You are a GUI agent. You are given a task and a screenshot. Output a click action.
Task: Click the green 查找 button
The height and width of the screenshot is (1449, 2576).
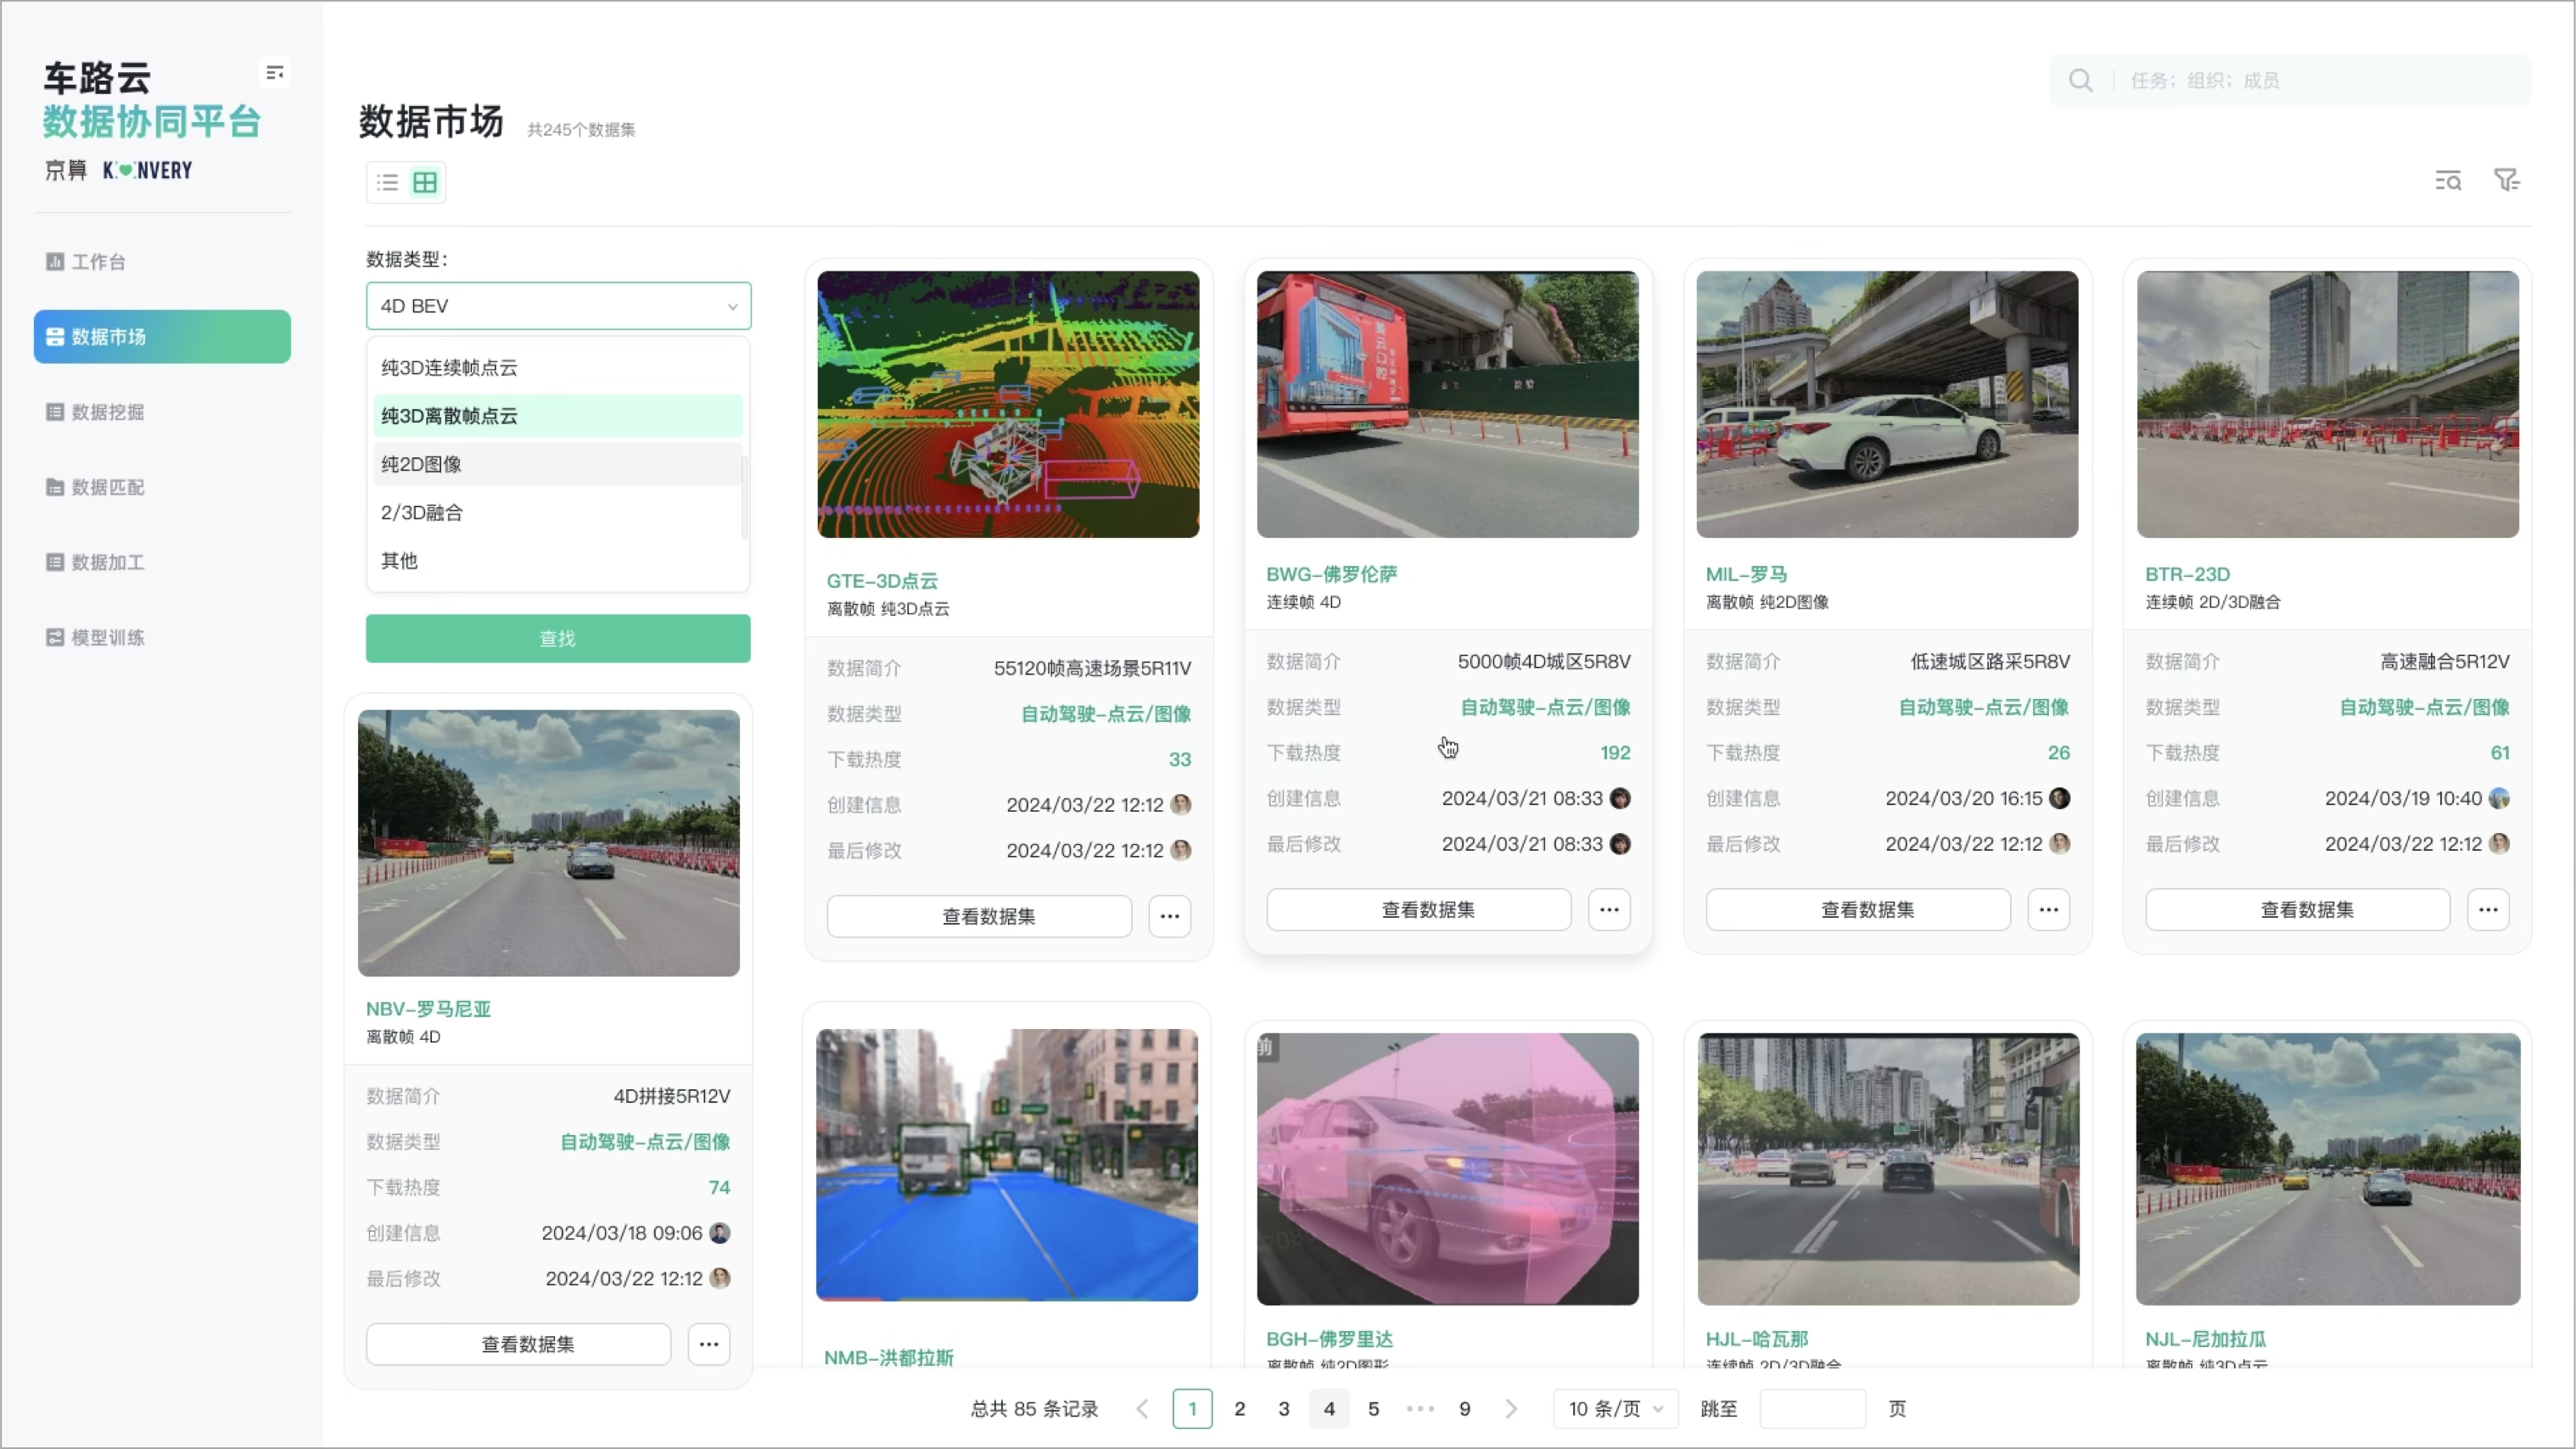point(558,638)
